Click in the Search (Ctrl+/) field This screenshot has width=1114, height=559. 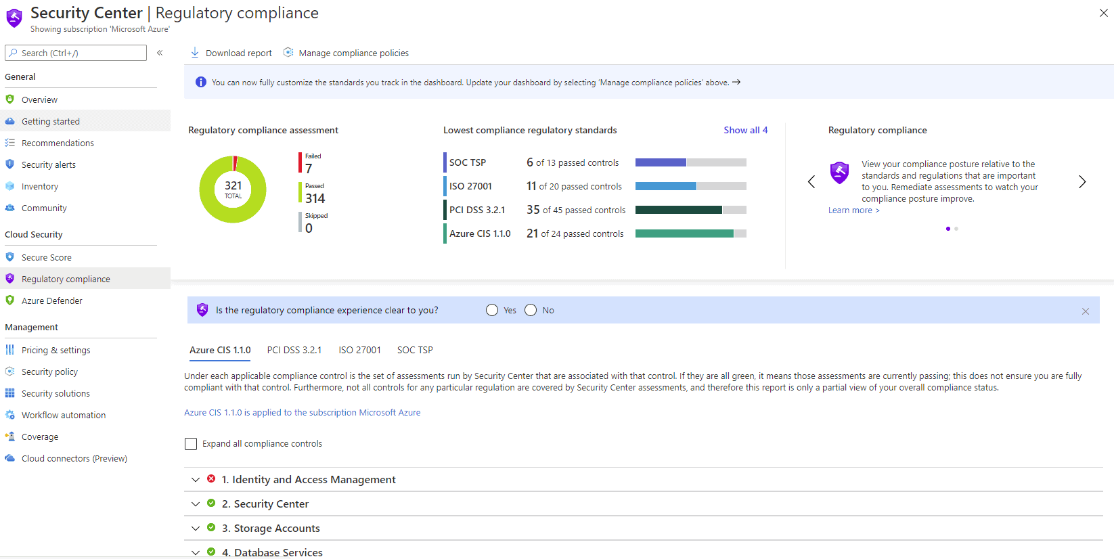[x=76, y=53]
